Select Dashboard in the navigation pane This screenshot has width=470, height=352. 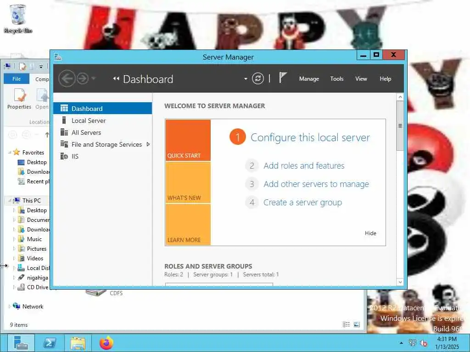tap(102, 108)
